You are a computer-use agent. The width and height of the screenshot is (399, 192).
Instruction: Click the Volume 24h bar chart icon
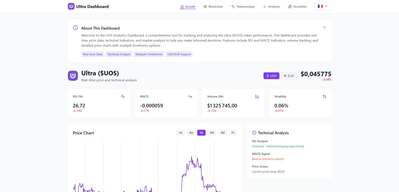click(x=257, y=96)
